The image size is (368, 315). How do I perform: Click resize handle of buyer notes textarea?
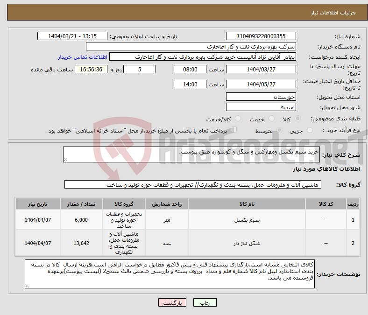pyautogui.click(x=27, y=286)
